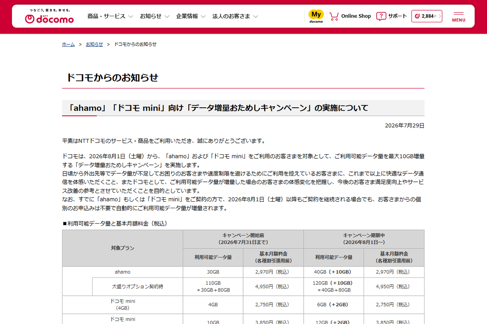
Task: Click the 大盛りオプション契約時 row label
Action: tap(138, 286)
